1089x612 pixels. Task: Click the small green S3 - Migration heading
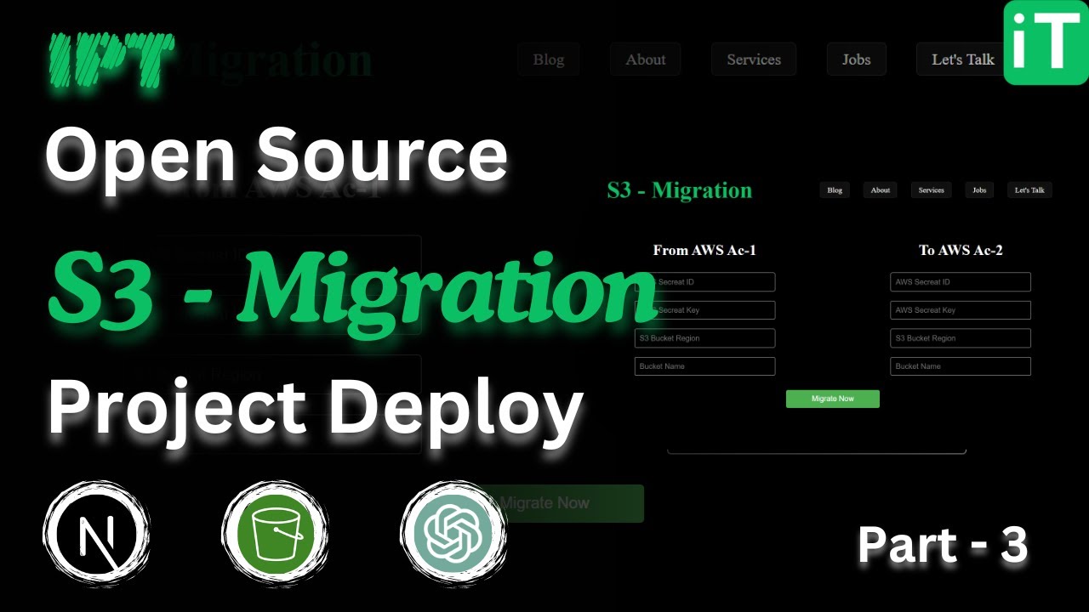click(680, 190)
